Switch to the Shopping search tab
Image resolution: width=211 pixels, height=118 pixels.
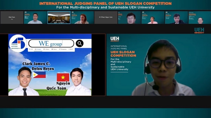pyautogui.click(x=63, y=49)
